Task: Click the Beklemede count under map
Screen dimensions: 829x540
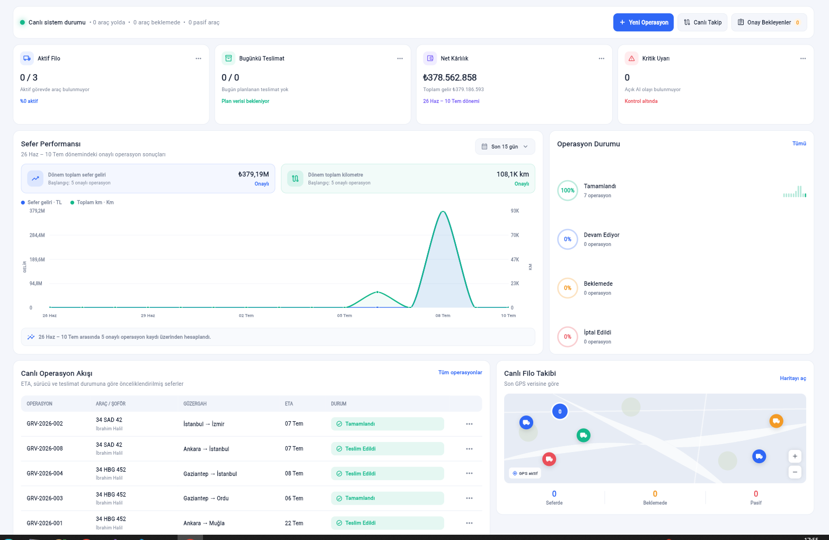Action: click(x=655, y=494)
